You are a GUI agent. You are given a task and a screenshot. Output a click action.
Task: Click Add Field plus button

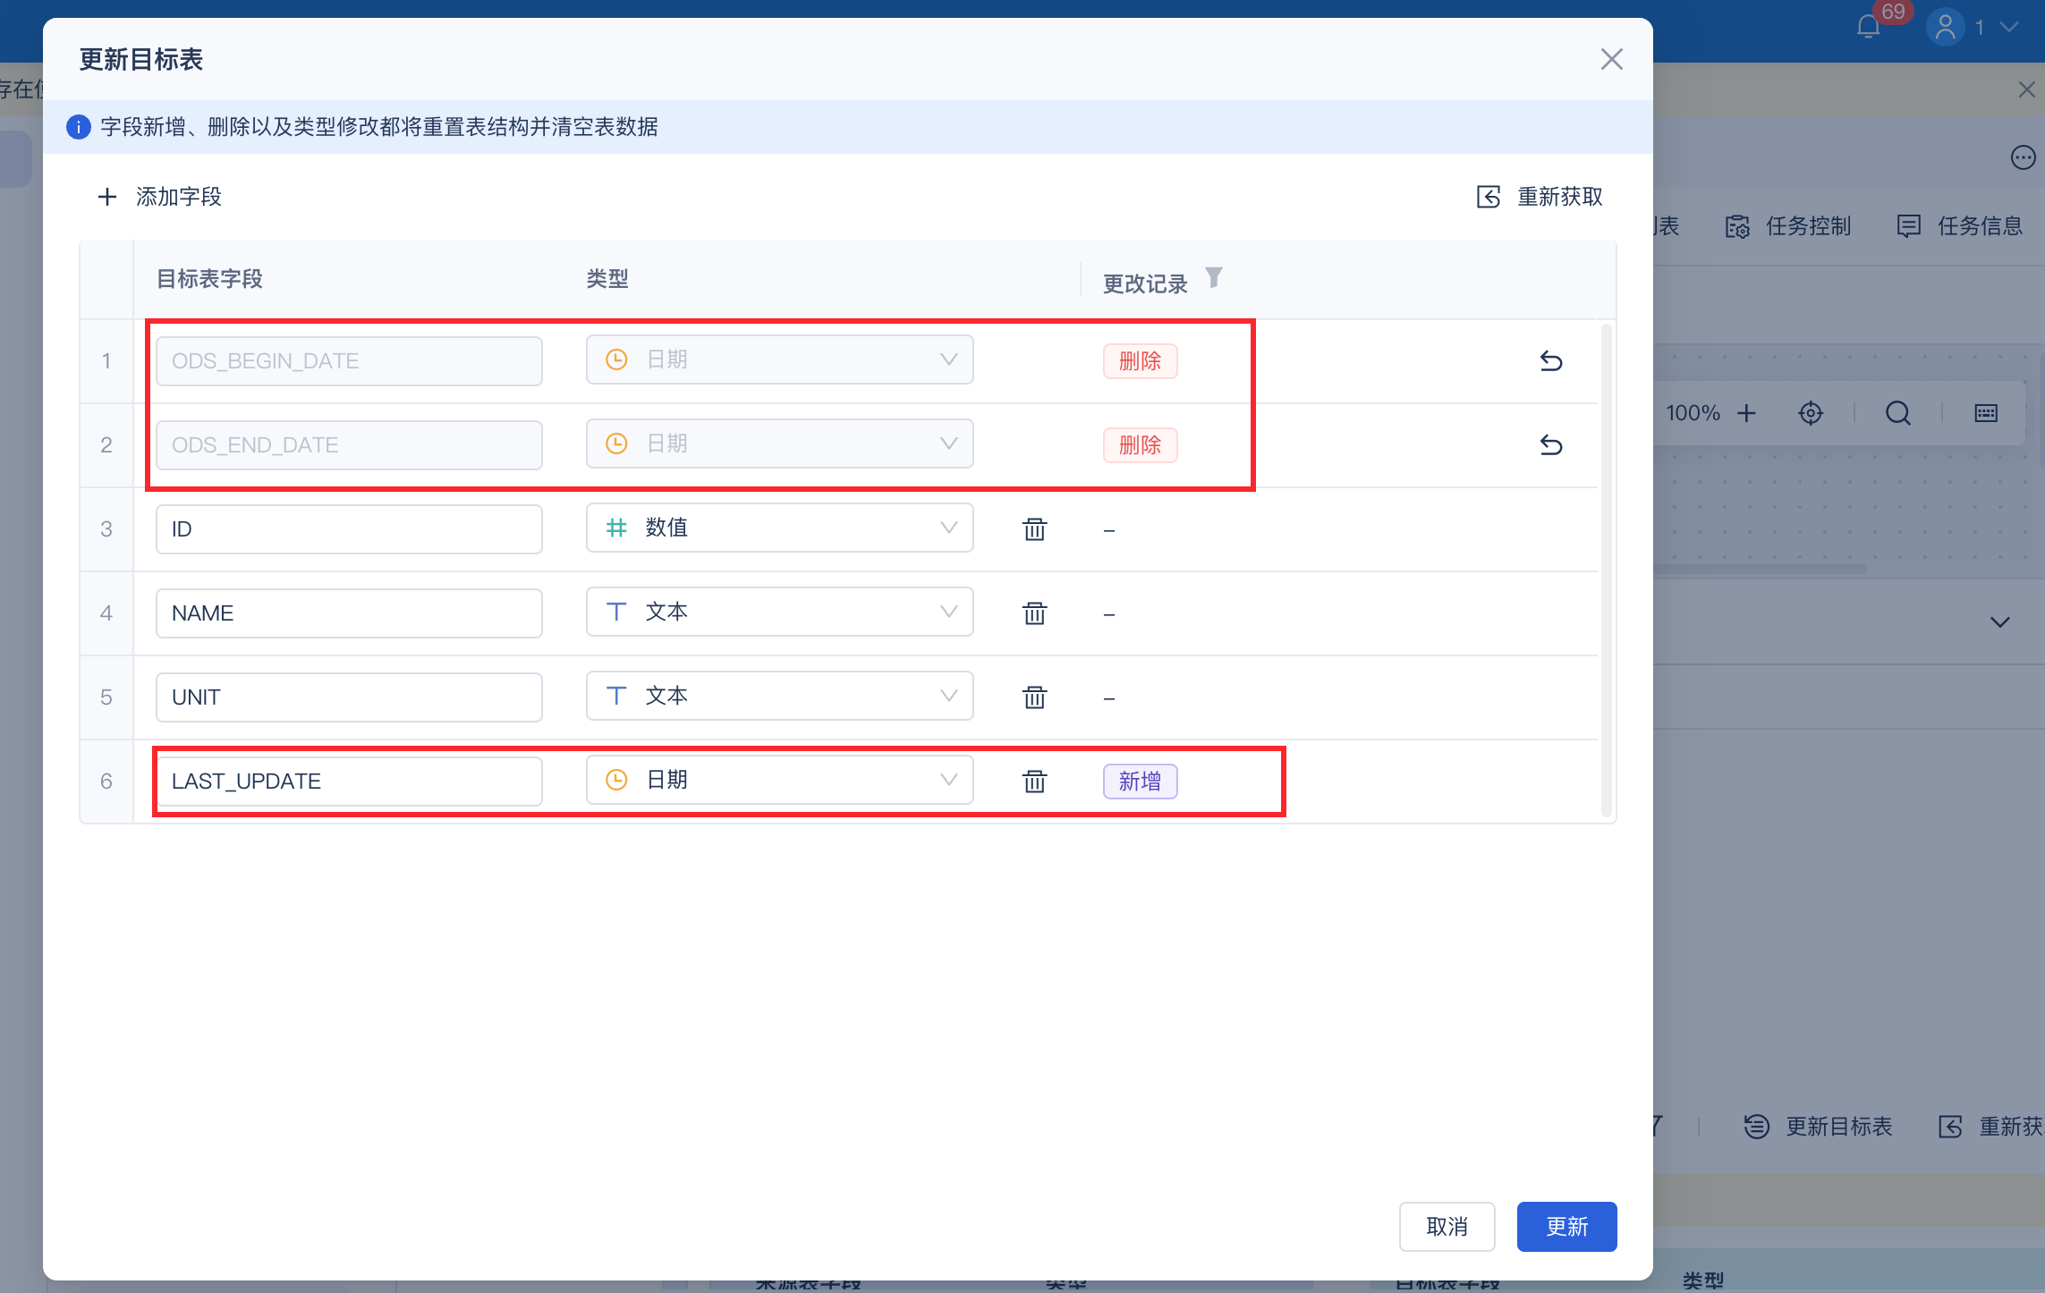107,197
